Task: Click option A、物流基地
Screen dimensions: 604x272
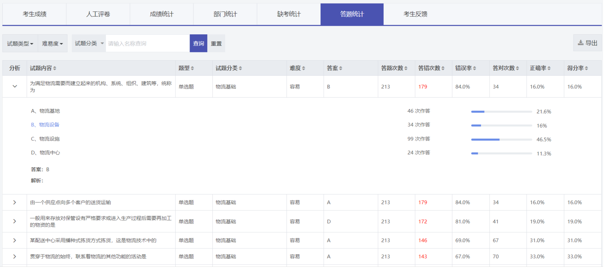Action: [x=46, y=111]
